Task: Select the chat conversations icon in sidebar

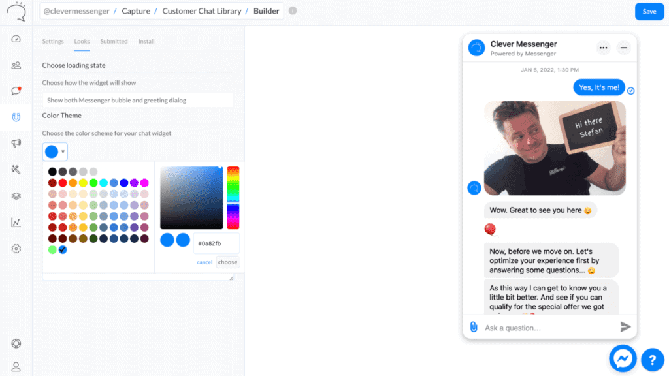Action: tap(16, 91)
